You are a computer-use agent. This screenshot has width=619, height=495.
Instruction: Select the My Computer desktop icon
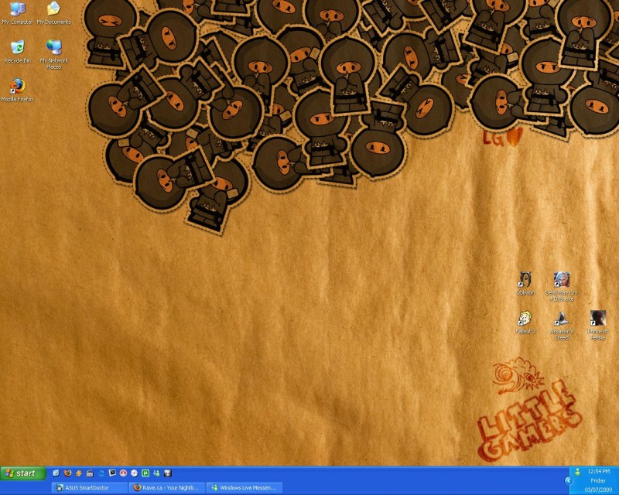coord(17,13)
